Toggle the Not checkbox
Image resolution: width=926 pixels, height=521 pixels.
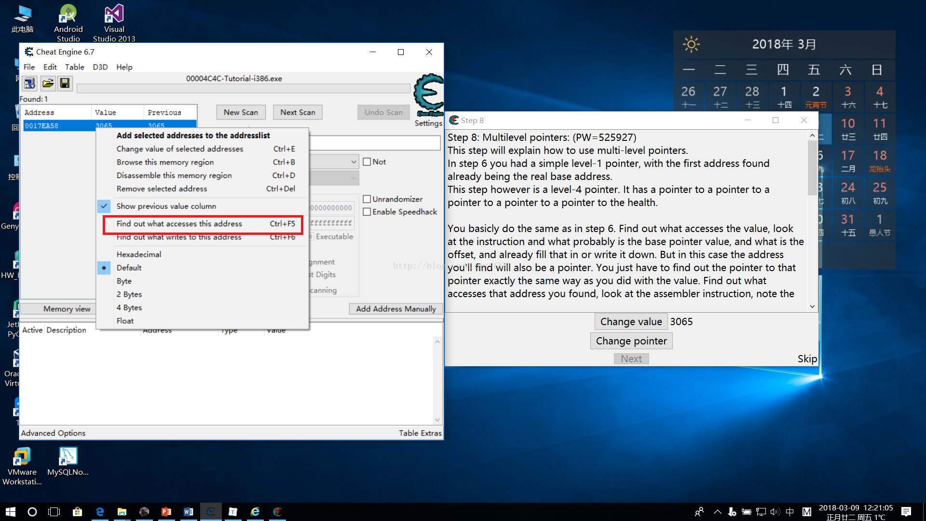pos(367,162)
